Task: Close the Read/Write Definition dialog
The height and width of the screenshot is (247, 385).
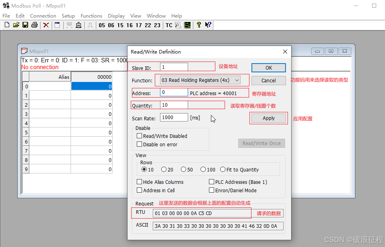Action: coord(285,52)
